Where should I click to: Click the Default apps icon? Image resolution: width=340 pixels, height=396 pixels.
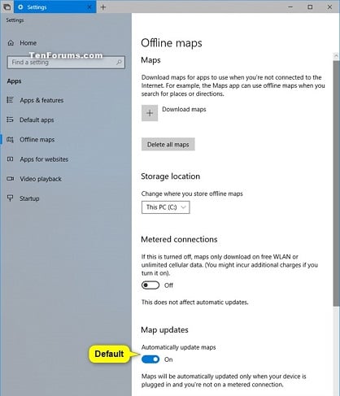click(10, 120)
